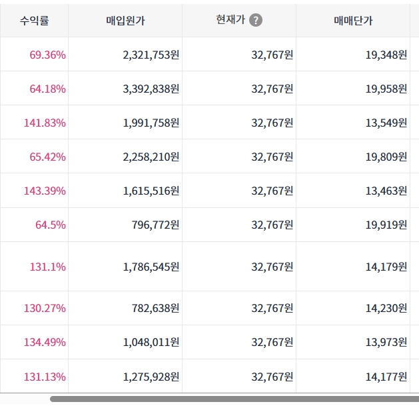Click the 현재가 column header text

point(229,20)
